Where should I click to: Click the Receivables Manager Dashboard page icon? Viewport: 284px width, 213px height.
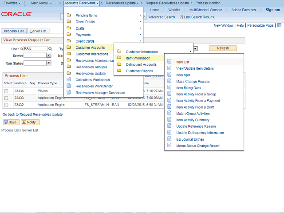tap(69, 92)
